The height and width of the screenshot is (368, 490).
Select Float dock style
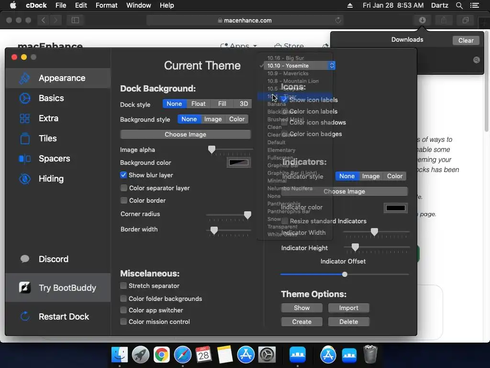click(199, 104)
